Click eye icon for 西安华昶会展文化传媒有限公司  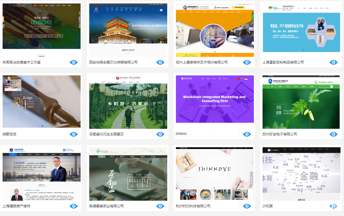click(x=160, y=62)
